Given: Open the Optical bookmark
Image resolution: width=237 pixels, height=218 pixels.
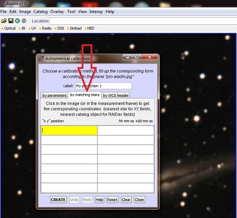Looking at the screenshot, I should click(9, 28).
